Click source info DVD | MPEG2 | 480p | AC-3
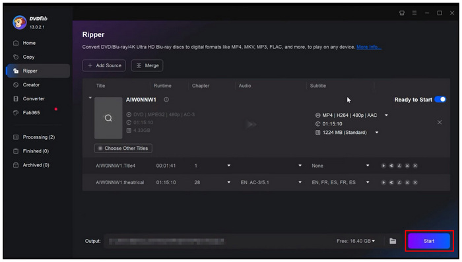This screenshot has height=262, width=462. (x=164, y=115)
